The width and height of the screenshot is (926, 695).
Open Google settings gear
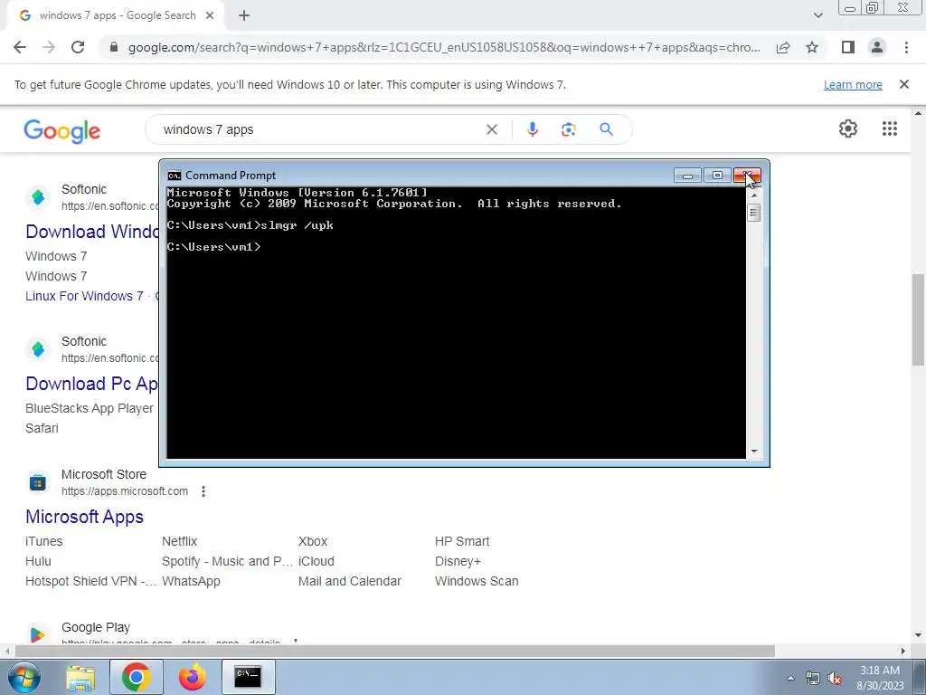tap(848, 129)
